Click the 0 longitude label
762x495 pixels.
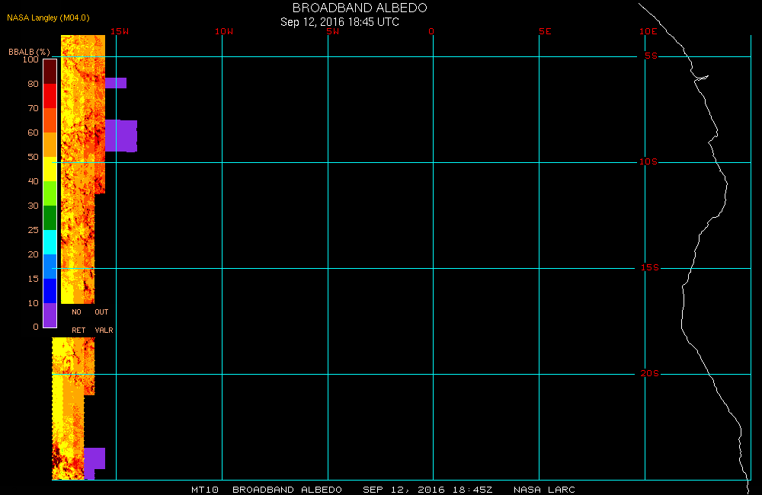431,31
